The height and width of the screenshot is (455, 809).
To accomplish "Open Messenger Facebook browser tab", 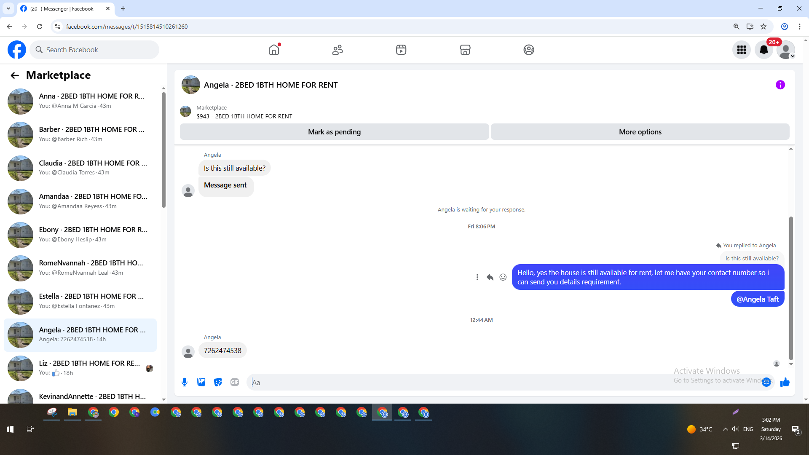I will coord(65,8).
